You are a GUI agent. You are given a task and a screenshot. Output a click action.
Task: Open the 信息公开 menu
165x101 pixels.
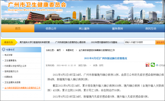pos(51,28)
